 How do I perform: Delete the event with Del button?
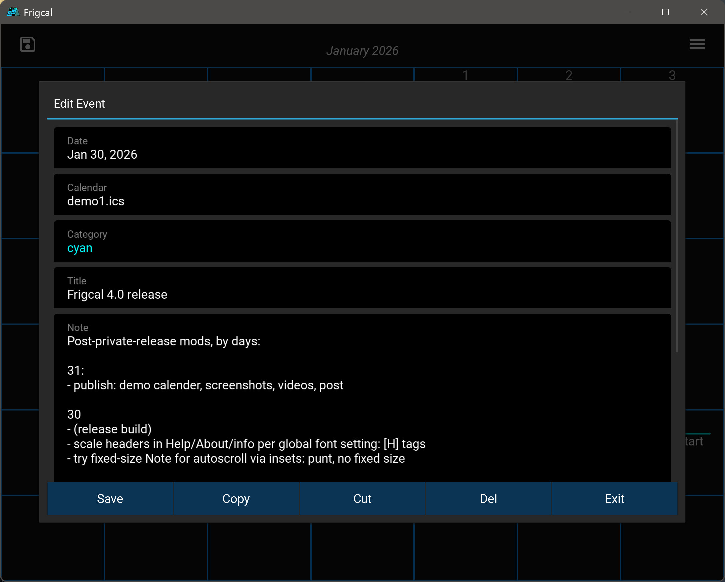pyautogui.click(x=488, y=498)
